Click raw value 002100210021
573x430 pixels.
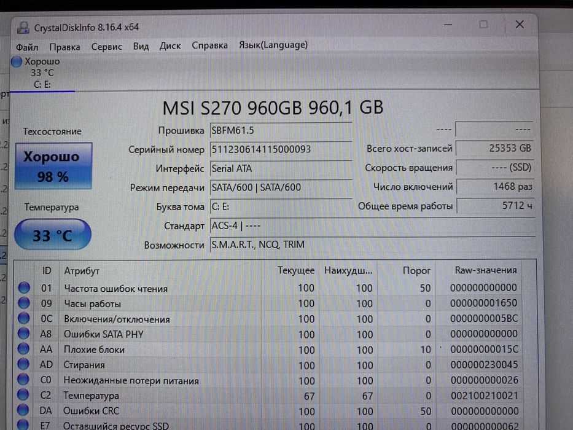tap(485, 395)
